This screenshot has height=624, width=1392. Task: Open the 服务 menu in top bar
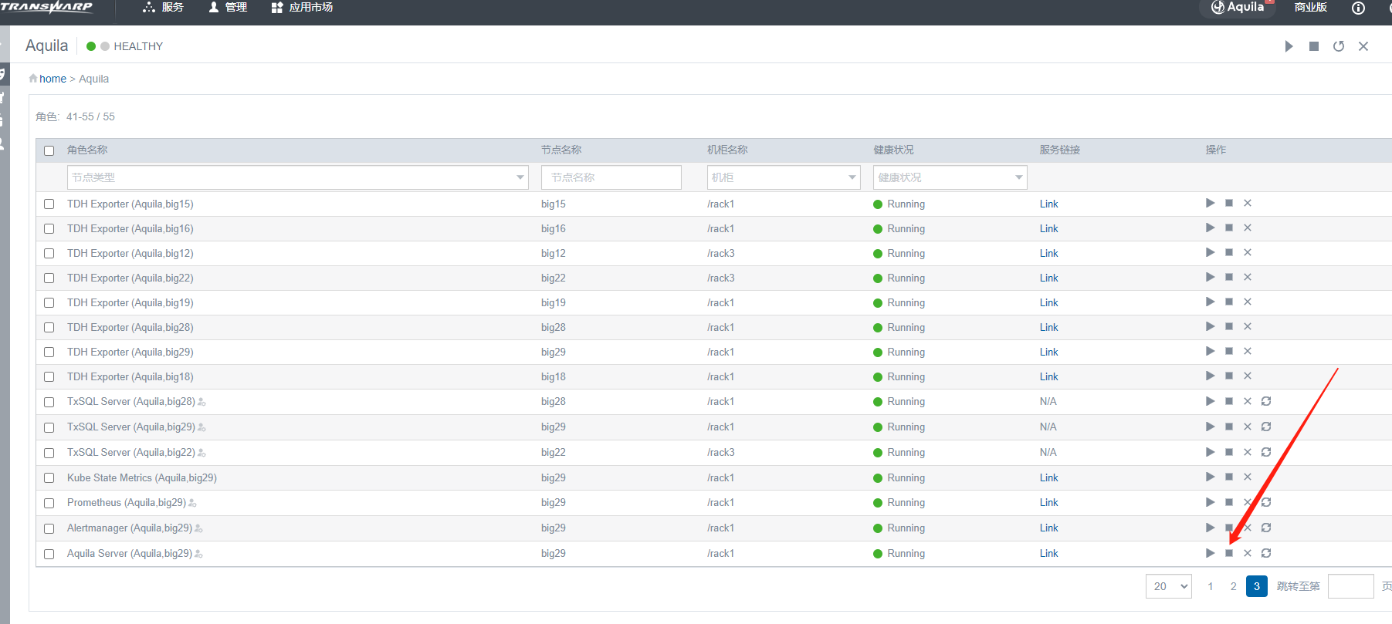(x=164, y=8)
